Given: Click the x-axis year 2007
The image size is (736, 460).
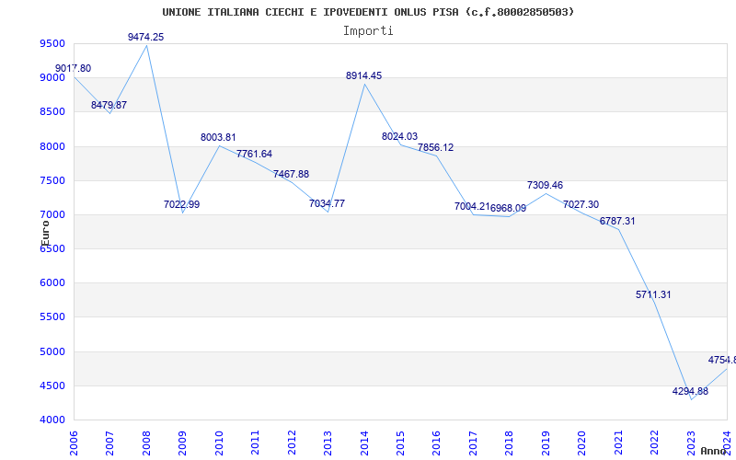Looking at the screenshot, I should tap(109, 443).
